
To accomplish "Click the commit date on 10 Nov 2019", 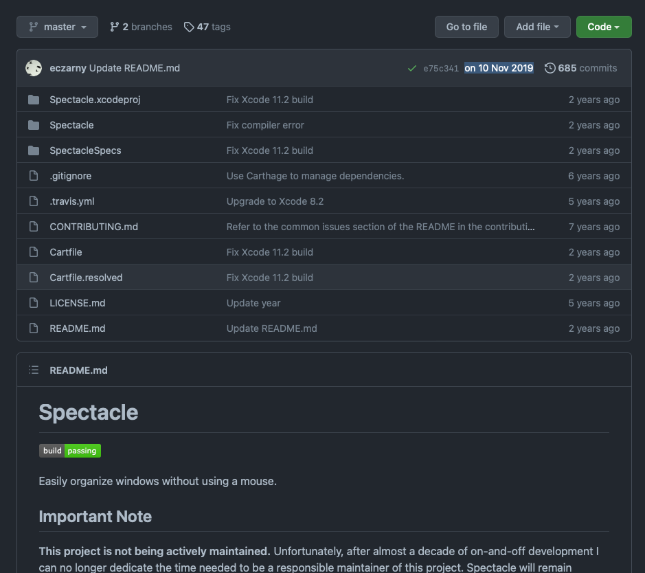I will tap(499, 68).
